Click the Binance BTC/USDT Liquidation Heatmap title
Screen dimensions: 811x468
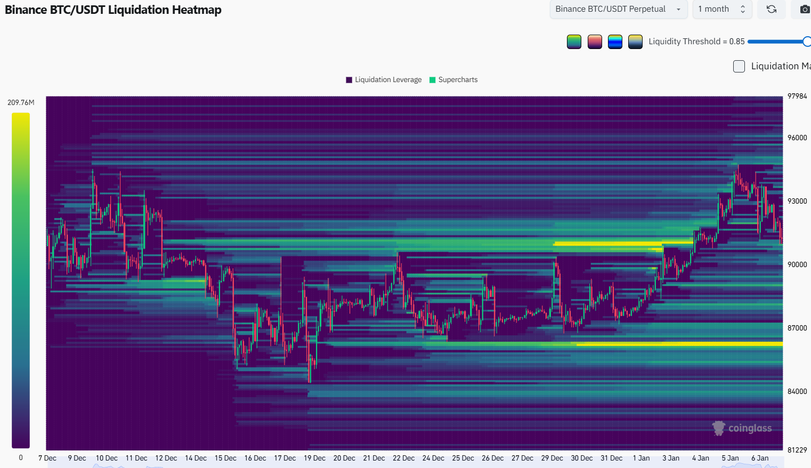[113, 10]
